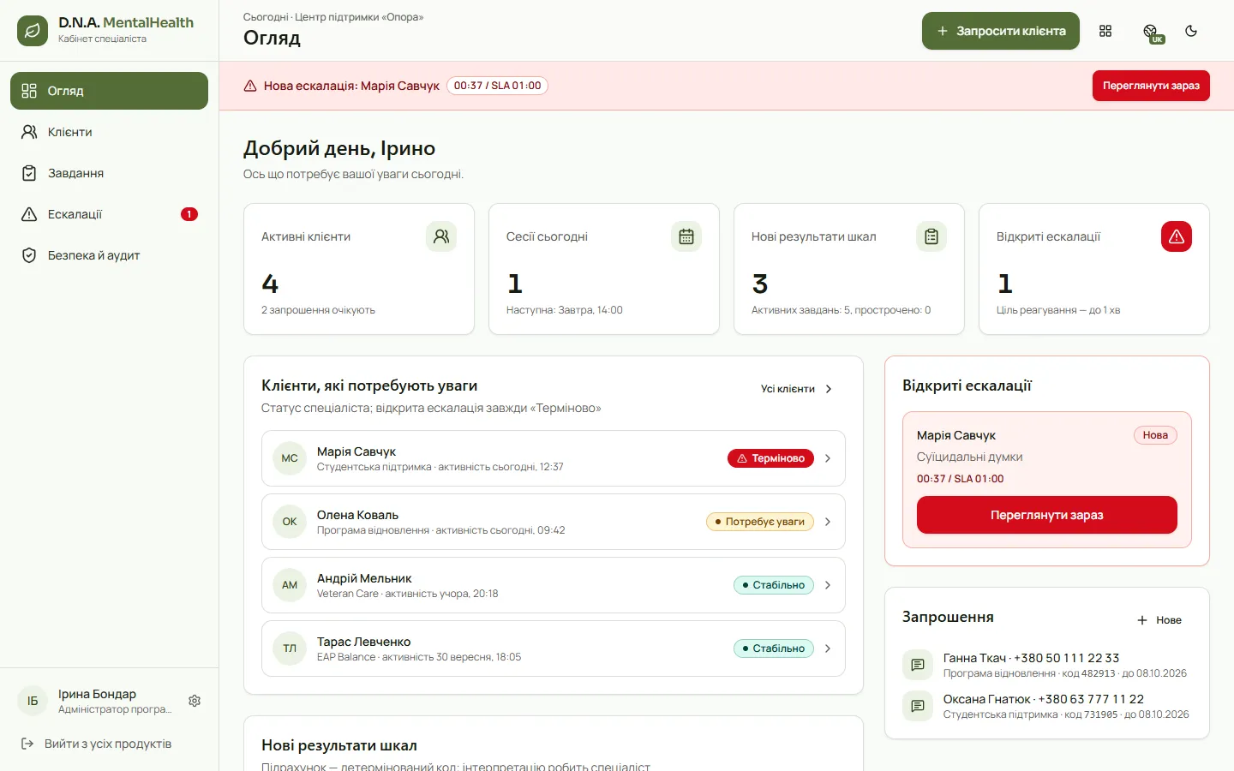Click the Терміново status badge
This screenshot has width=1234, height=771.
tap(771, 458)
